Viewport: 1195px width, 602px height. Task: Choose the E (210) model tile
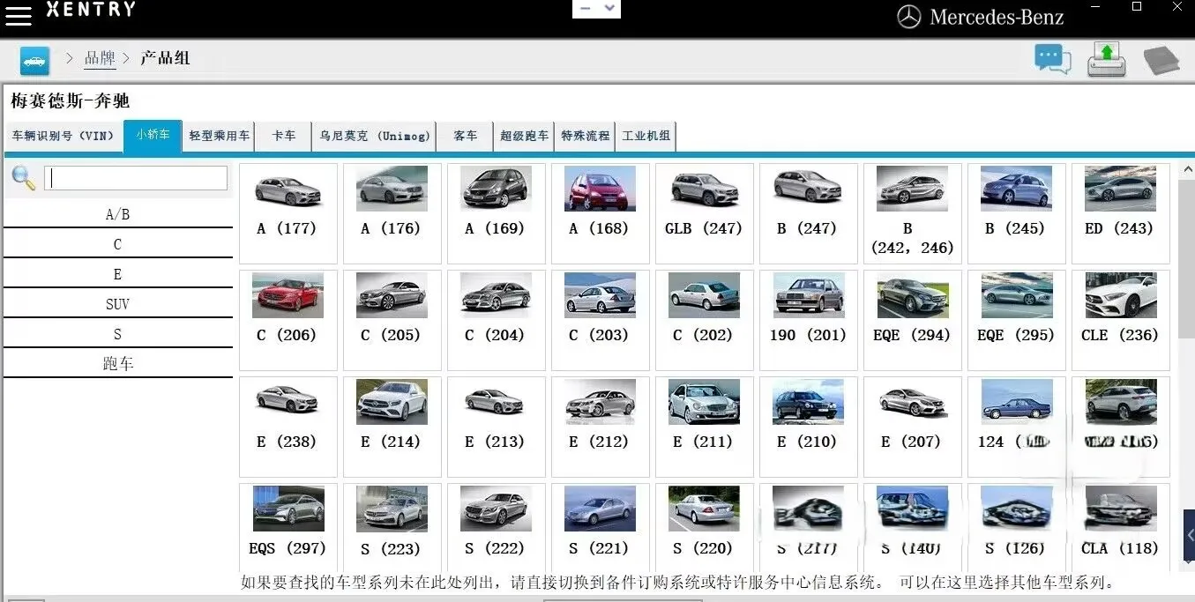coord(809,427)
